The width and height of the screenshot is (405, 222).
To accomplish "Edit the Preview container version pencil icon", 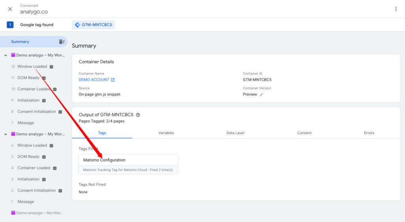I will 261,95.
